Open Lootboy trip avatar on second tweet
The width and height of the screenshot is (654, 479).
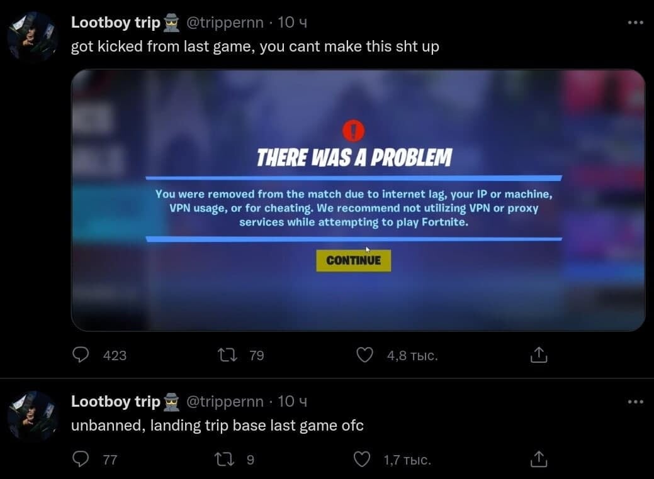click(33, 416)
